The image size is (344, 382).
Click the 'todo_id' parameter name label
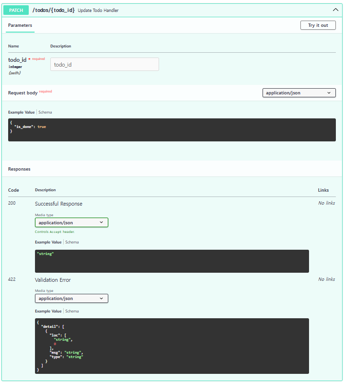pyautogui.click(x=17, y=60)
